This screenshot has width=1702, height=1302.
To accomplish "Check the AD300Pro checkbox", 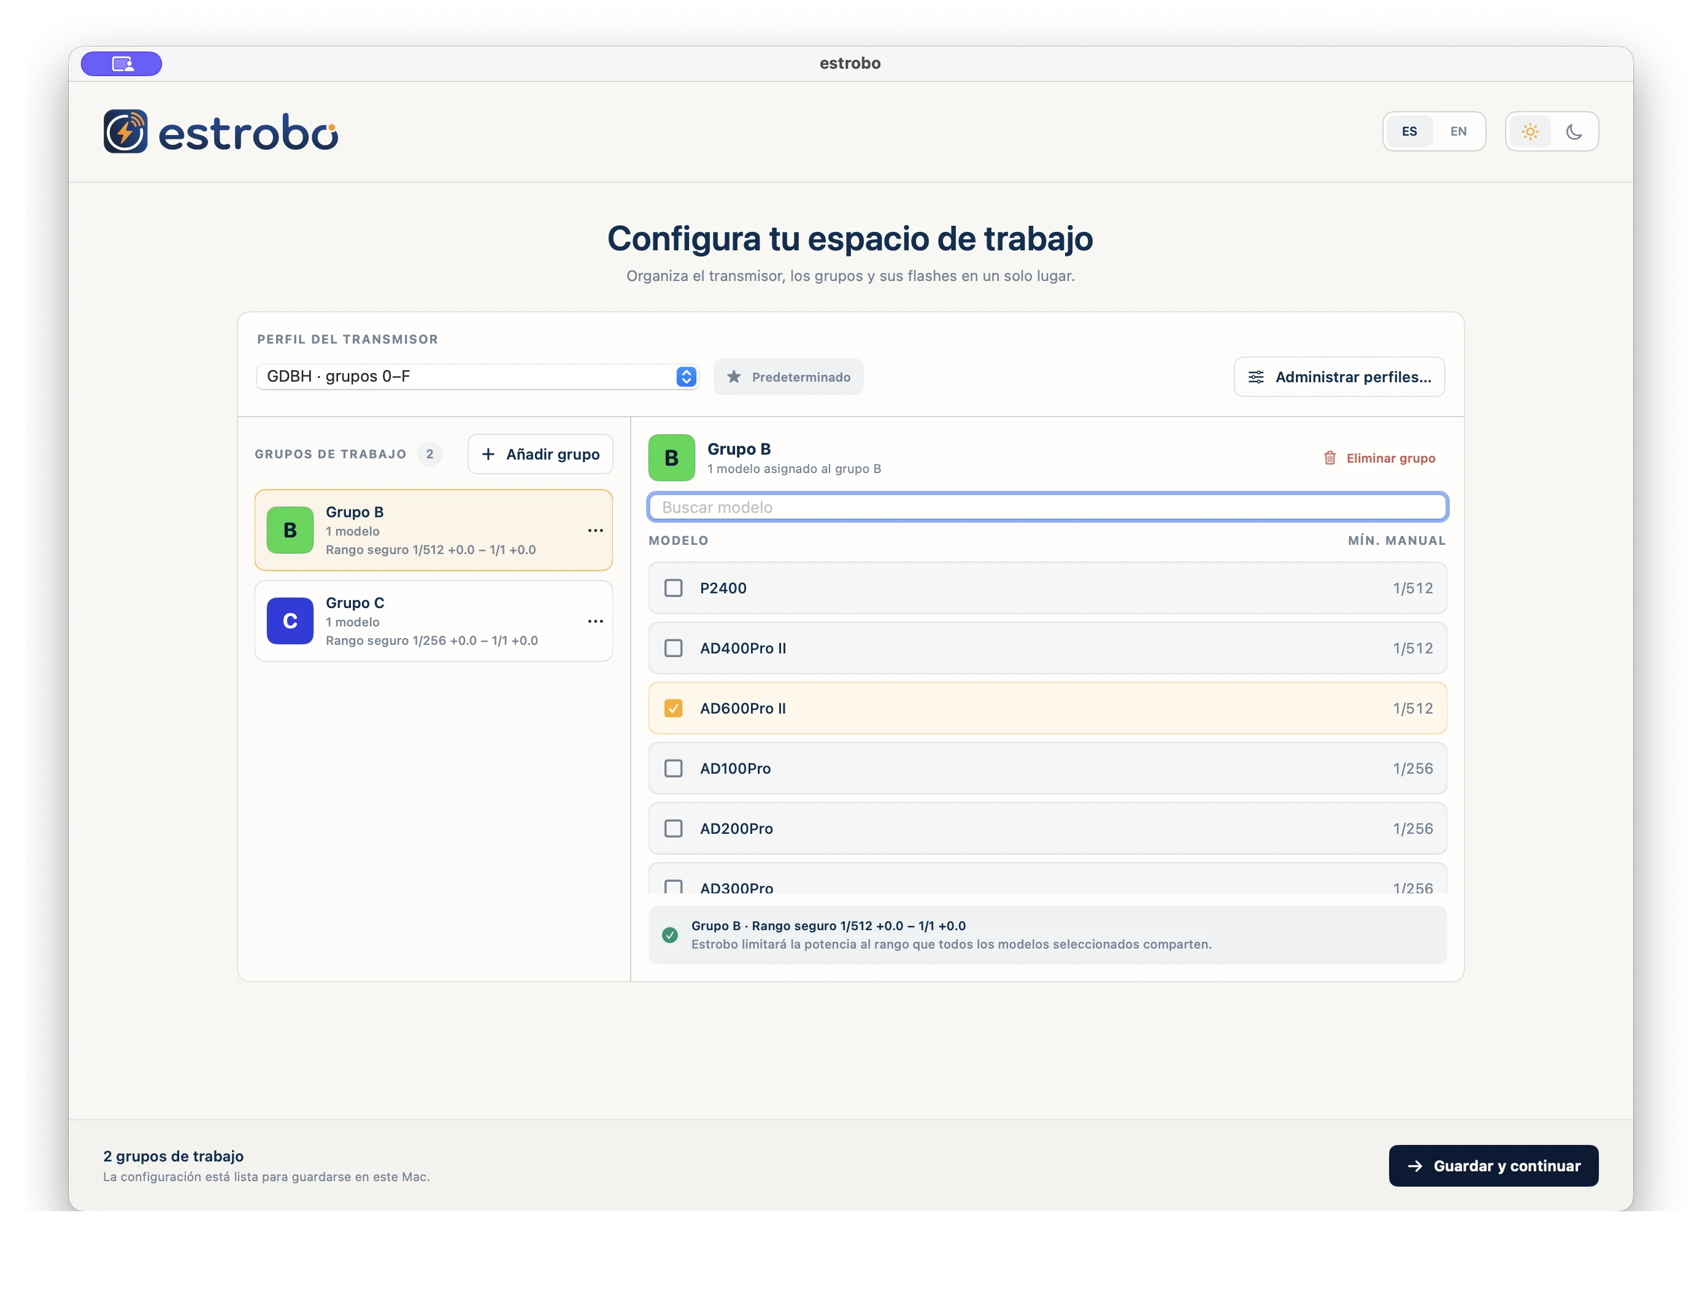I will [674, 887].
